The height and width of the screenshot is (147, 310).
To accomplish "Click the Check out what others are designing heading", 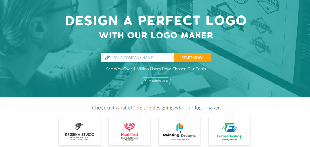I will pos(156,108).
